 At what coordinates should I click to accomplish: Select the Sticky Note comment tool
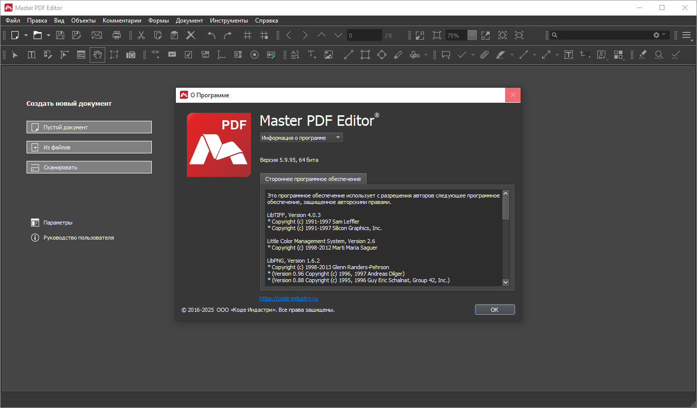tap(446, 55)
